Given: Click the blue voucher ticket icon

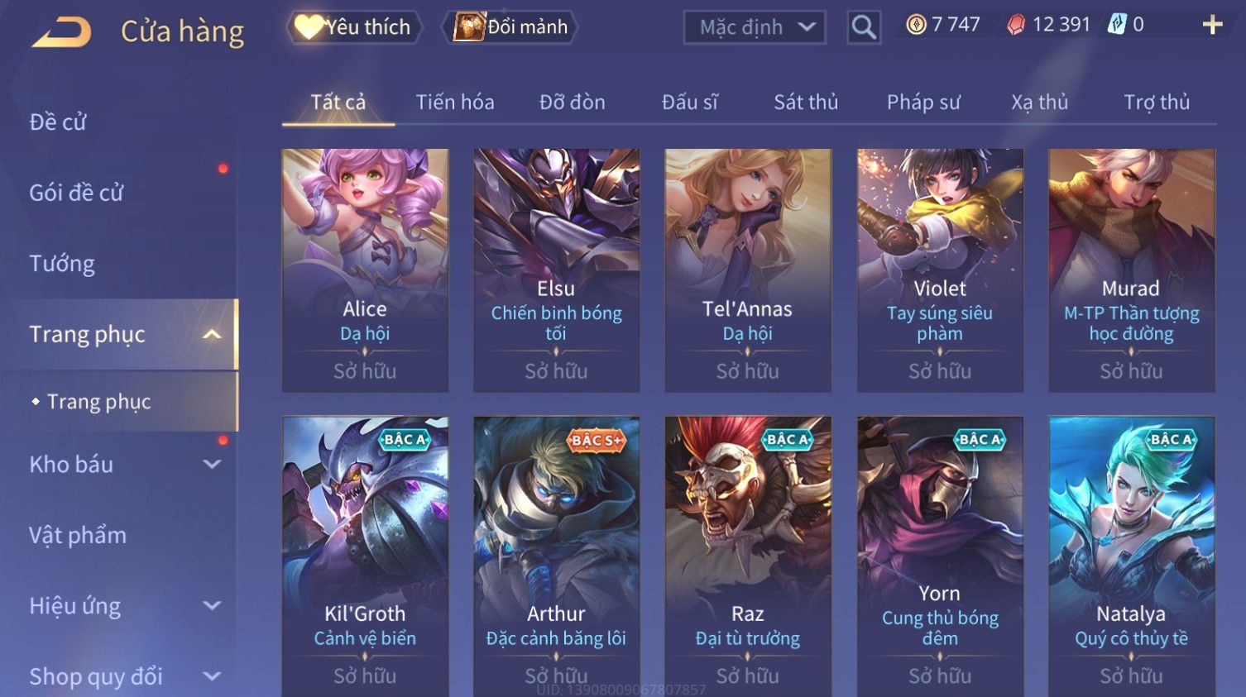Looking at the screenshot, I should [1117, 25].
